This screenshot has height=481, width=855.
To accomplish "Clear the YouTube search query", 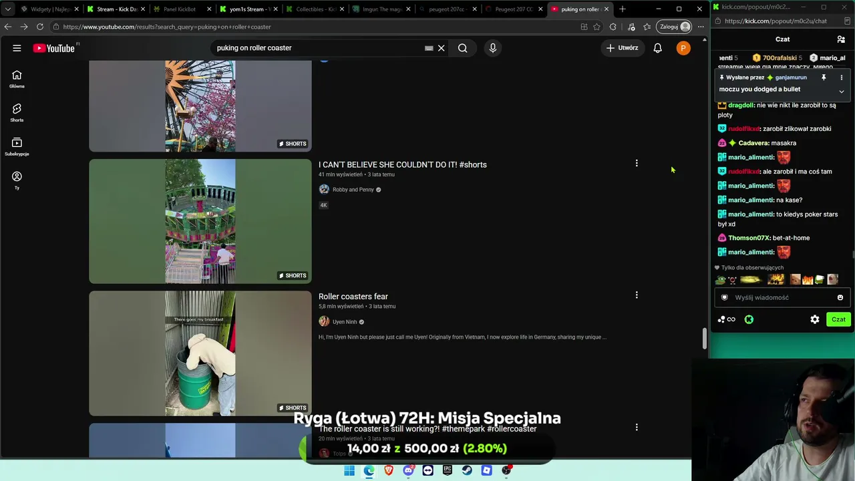I will click(441, 48).
